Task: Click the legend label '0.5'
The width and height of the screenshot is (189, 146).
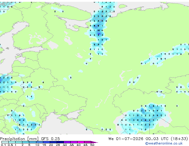Action: point(10,145)
